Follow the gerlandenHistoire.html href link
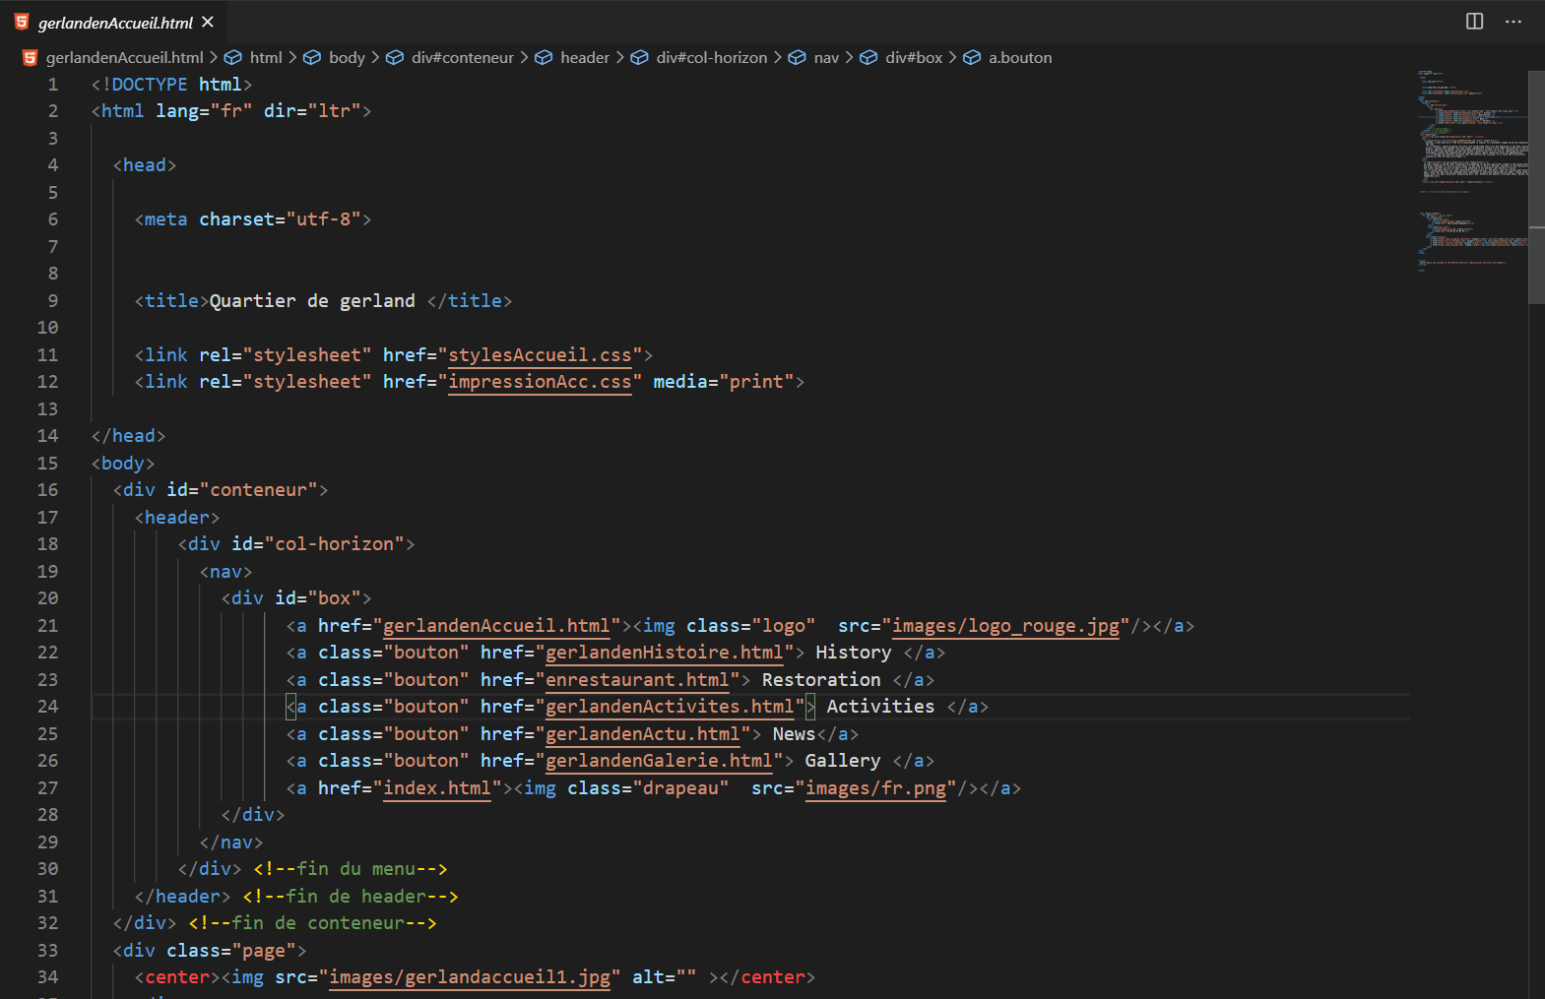The width and height of the screenshot is (1545, 999). click(665, 652)
